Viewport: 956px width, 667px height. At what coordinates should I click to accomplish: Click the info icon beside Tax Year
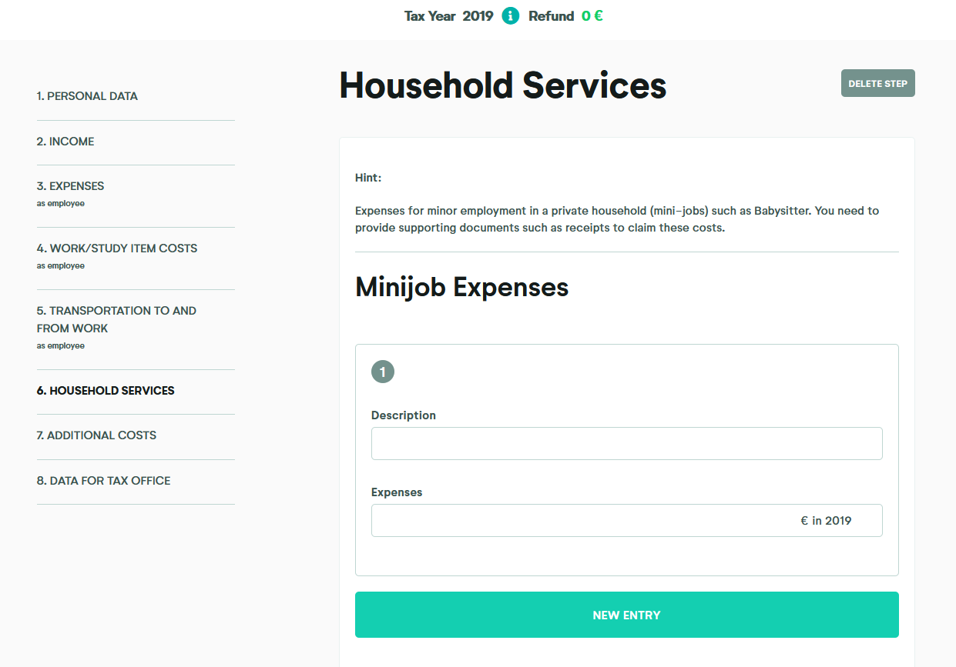[x=510, y=16]
